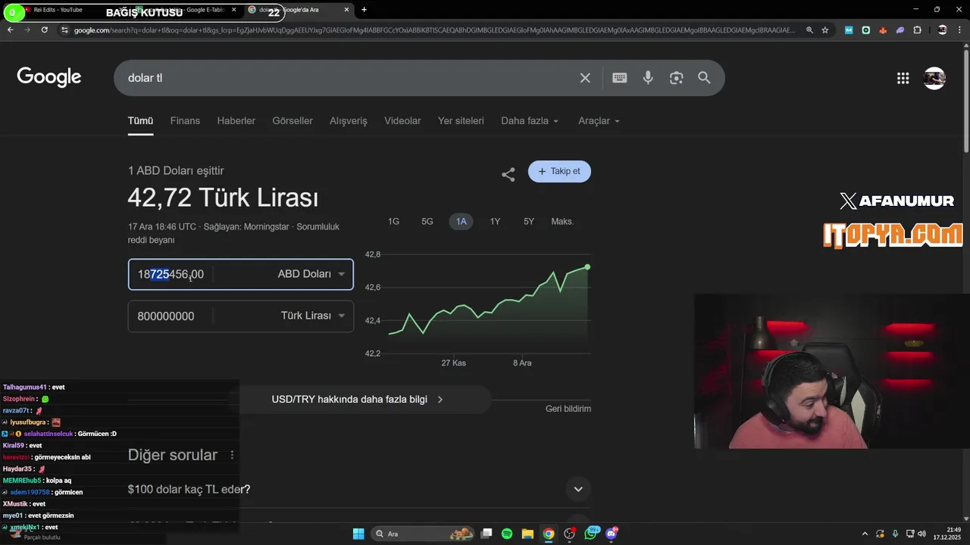Share the exchange rate result
The width and height of the screenshot is (970, 545).
pyautogui.click(x=508, y=175)
